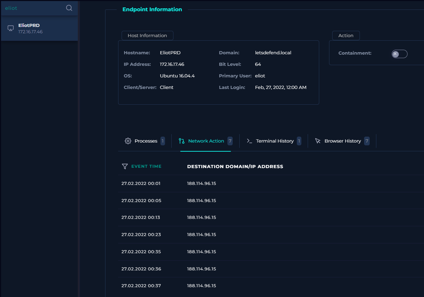Click the EliotPRD endpoint monitor icon
The height and width of the screenshot is (297, 424).
coord(11,28)
